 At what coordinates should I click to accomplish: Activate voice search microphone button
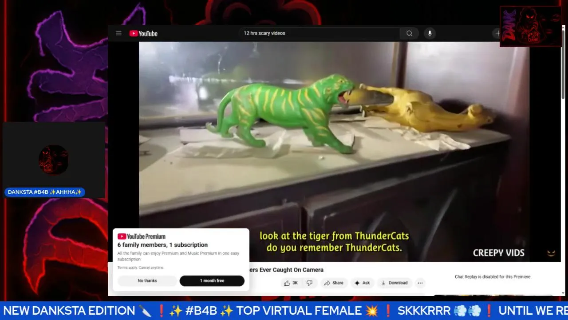pos(429,33)
